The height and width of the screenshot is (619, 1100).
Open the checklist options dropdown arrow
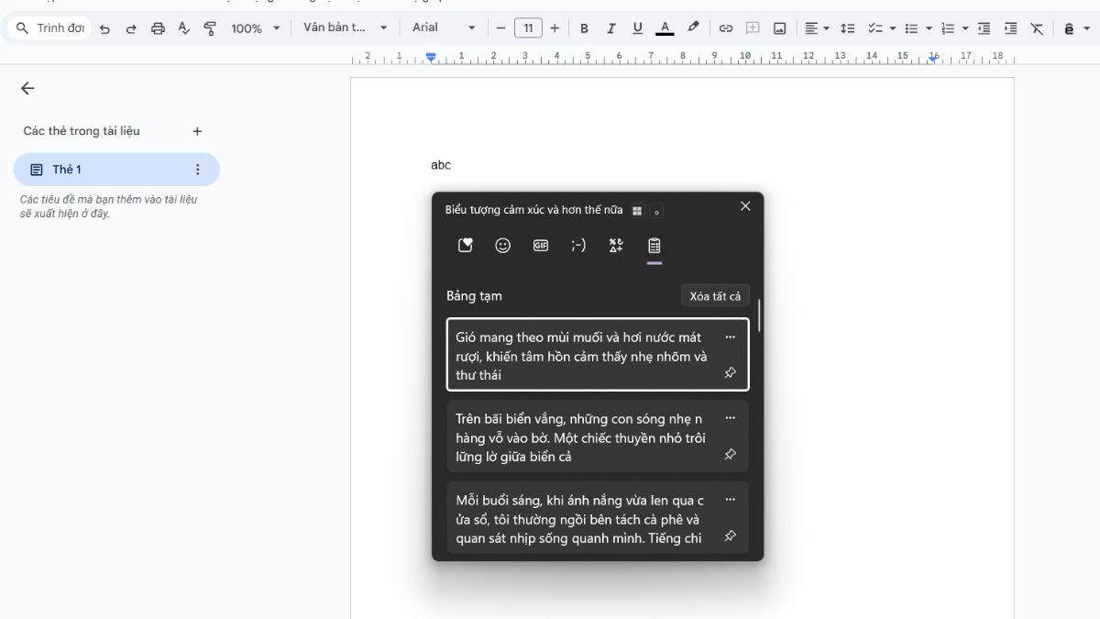(892, 28)
